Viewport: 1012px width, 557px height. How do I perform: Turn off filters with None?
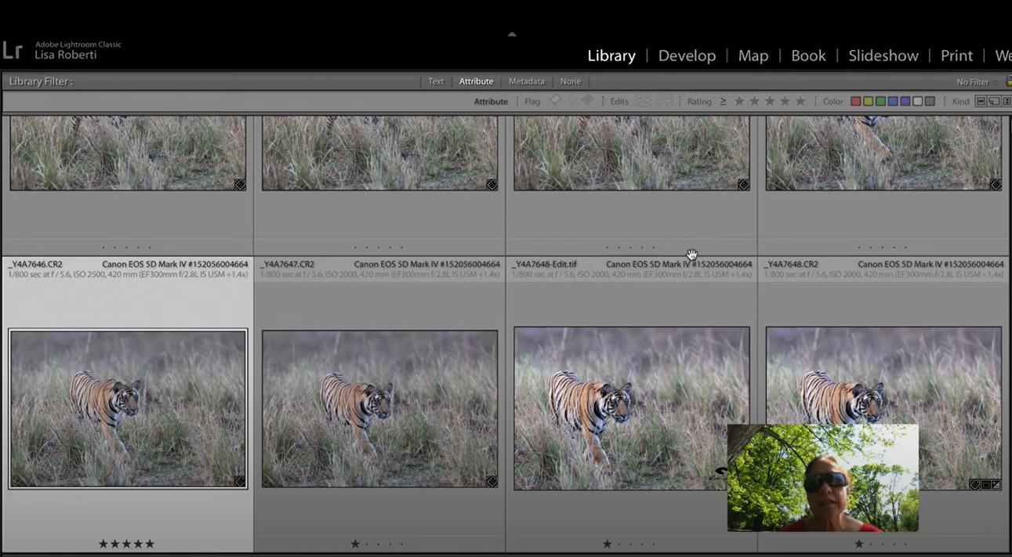tap(571, 81)
